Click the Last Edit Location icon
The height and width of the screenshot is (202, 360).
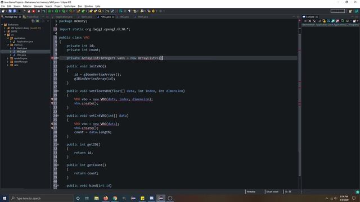pos(148,11)
